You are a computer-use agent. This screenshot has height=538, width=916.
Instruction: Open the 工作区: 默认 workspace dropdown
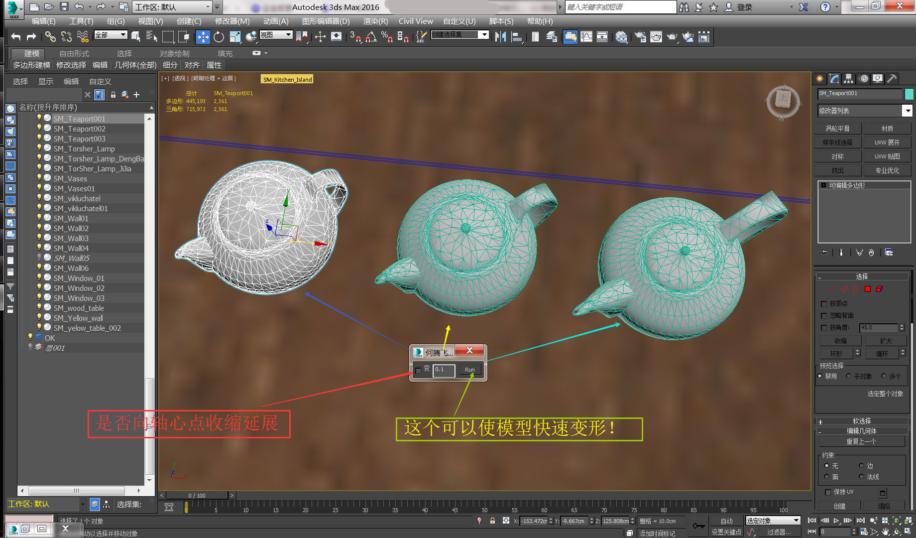173,7
